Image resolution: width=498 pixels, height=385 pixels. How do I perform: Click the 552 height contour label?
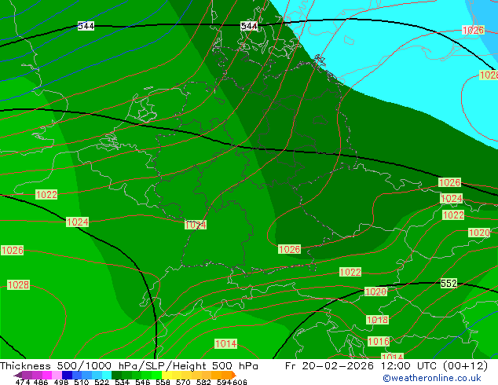point(449,283)
